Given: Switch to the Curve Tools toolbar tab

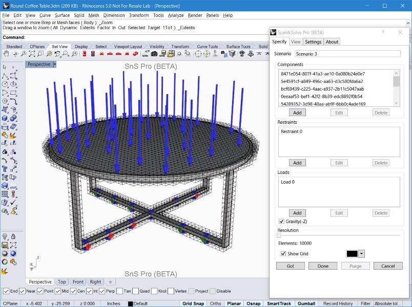Looking at the screenshot, I should (x=208, y=47).
